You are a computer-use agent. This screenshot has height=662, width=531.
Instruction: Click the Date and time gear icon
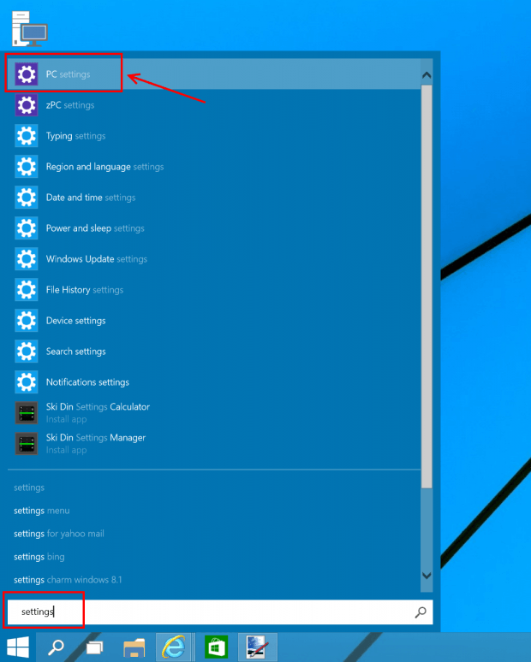click(27, 198)
